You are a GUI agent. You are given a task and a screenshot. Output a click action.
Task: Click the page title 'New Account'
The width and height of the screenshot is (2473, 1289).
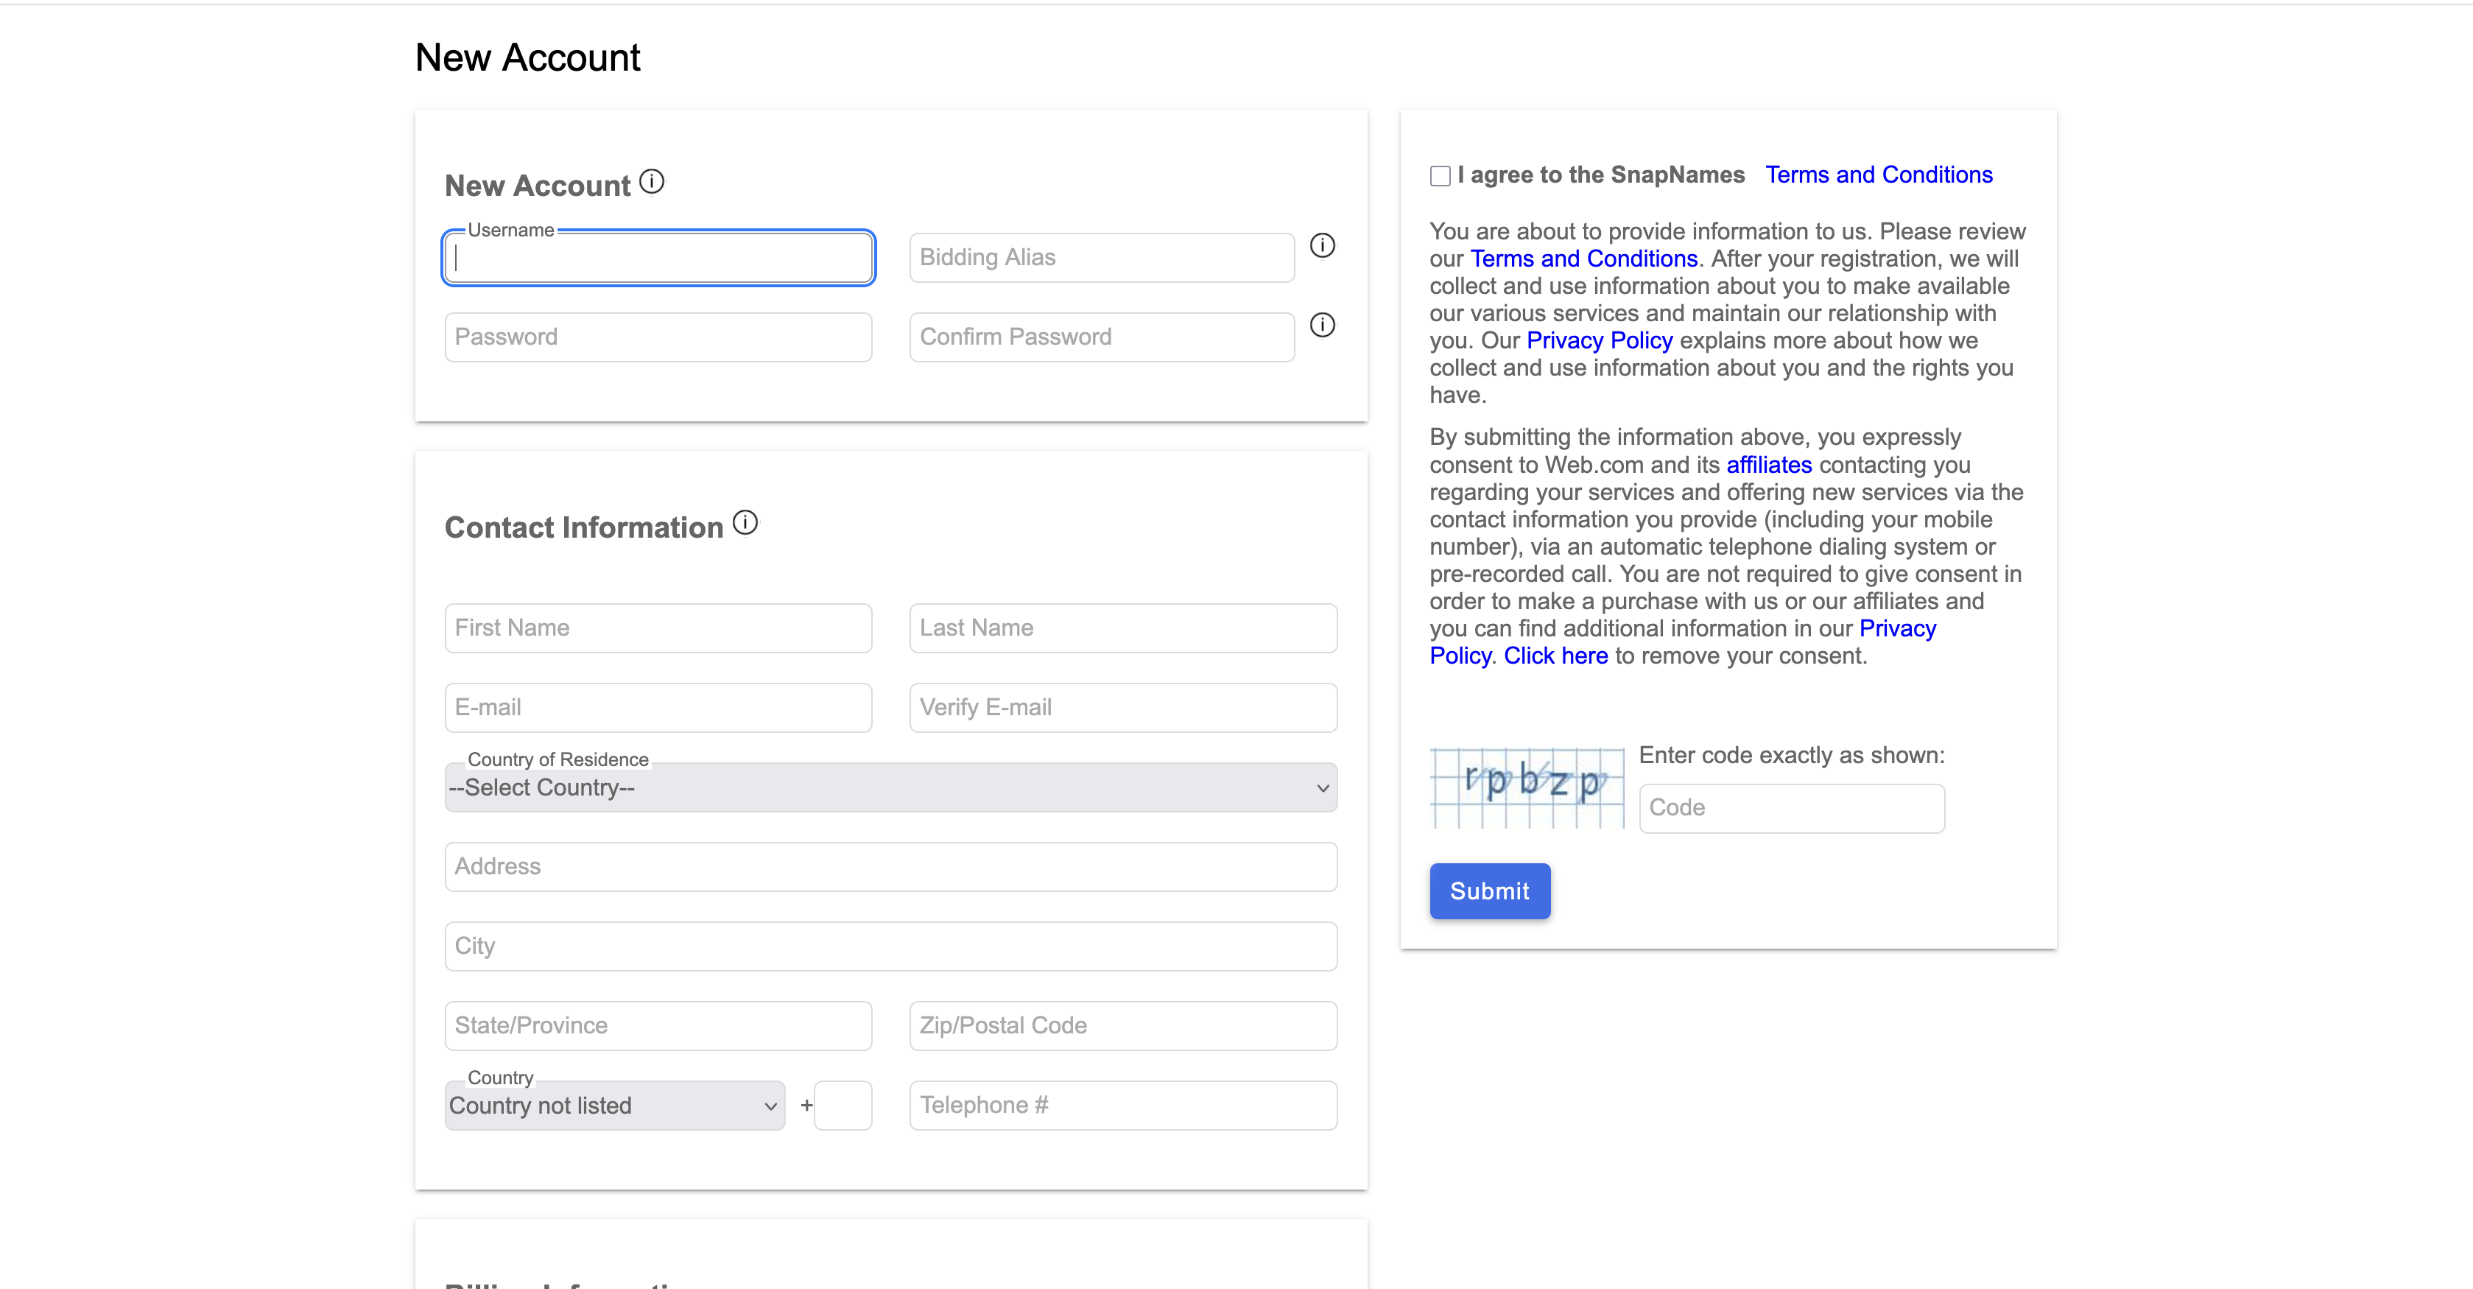[527, 57]
